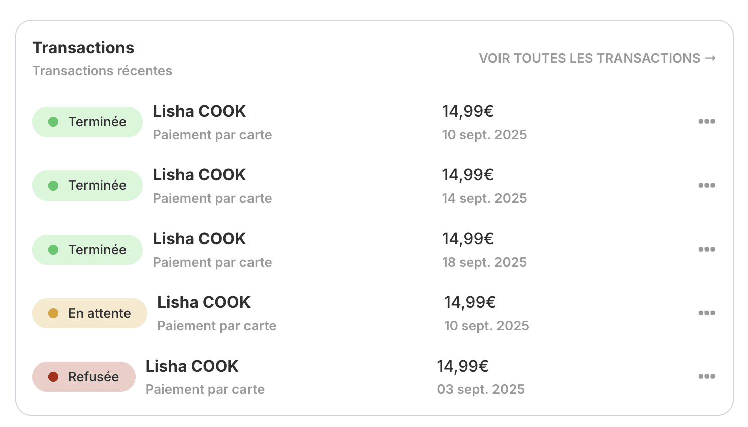Open more options for Refusée transaction
Screen dimensions: 748x427
coord(706,376)
